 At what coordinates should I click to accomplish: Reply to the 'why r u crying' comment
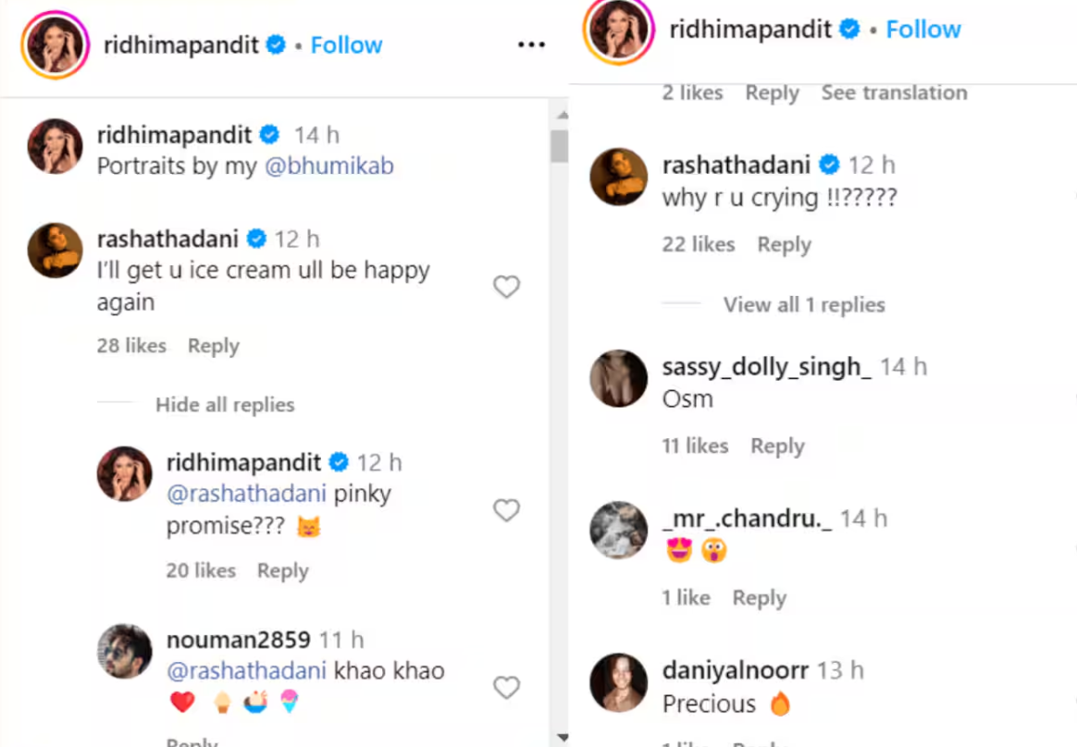[x=784, y=245]
